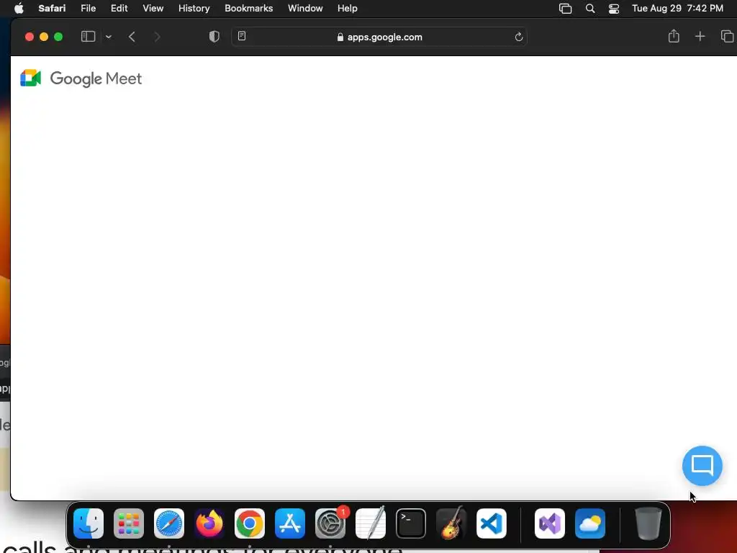Open the View menu
Screen dimensions: 737x553
pos(153,8)
